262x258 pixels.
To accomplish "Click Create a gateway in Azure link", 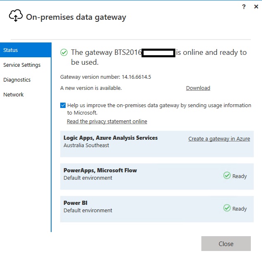I will tap(219, 138).
